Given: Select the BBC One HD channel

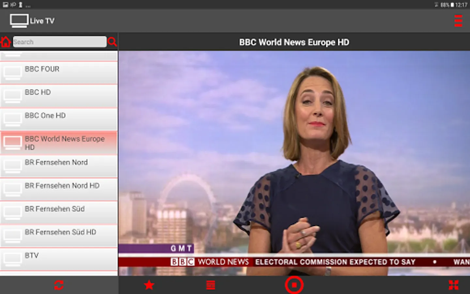Looking at the screenshot, I should [59, 119].
